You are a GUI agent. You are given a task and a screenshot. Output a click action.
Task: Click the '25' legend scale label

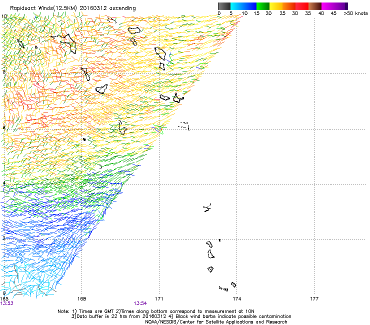tap(282, 13)
